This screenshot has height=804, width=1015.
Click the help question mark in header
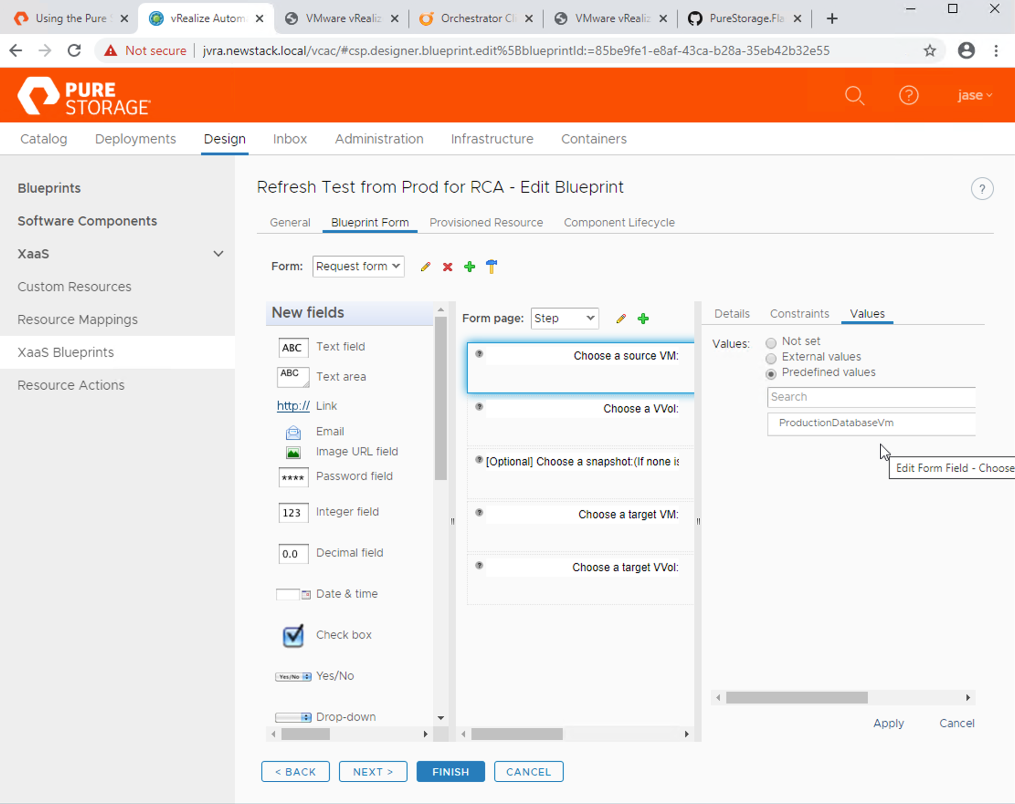tap(908, 95)
